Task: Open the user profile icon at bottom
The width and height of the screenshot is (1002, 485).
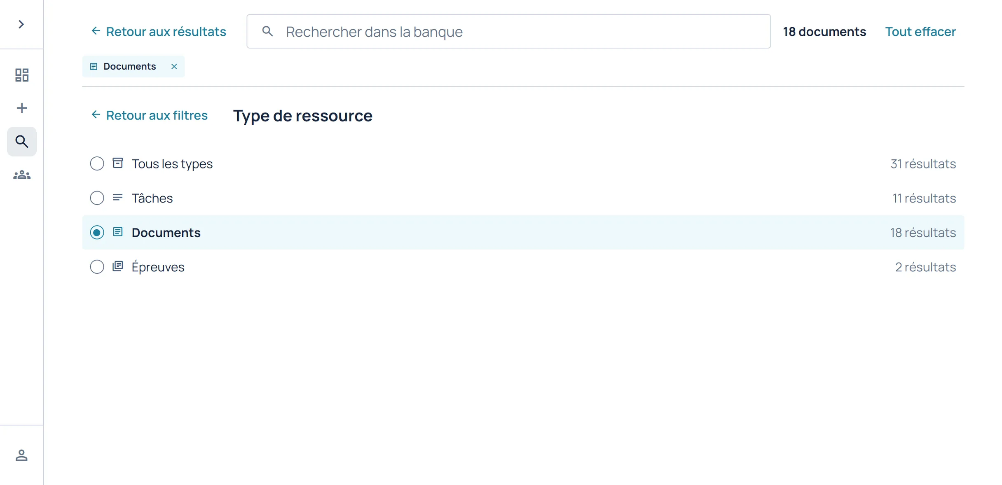Action: [21, 455]
